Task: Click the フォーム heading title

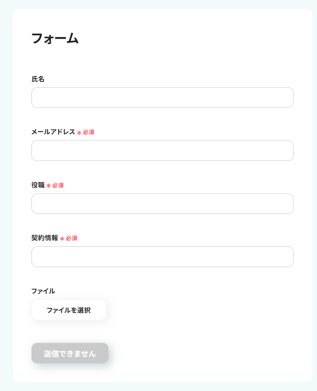Action: pyautogui.click(x=55, y=39)
